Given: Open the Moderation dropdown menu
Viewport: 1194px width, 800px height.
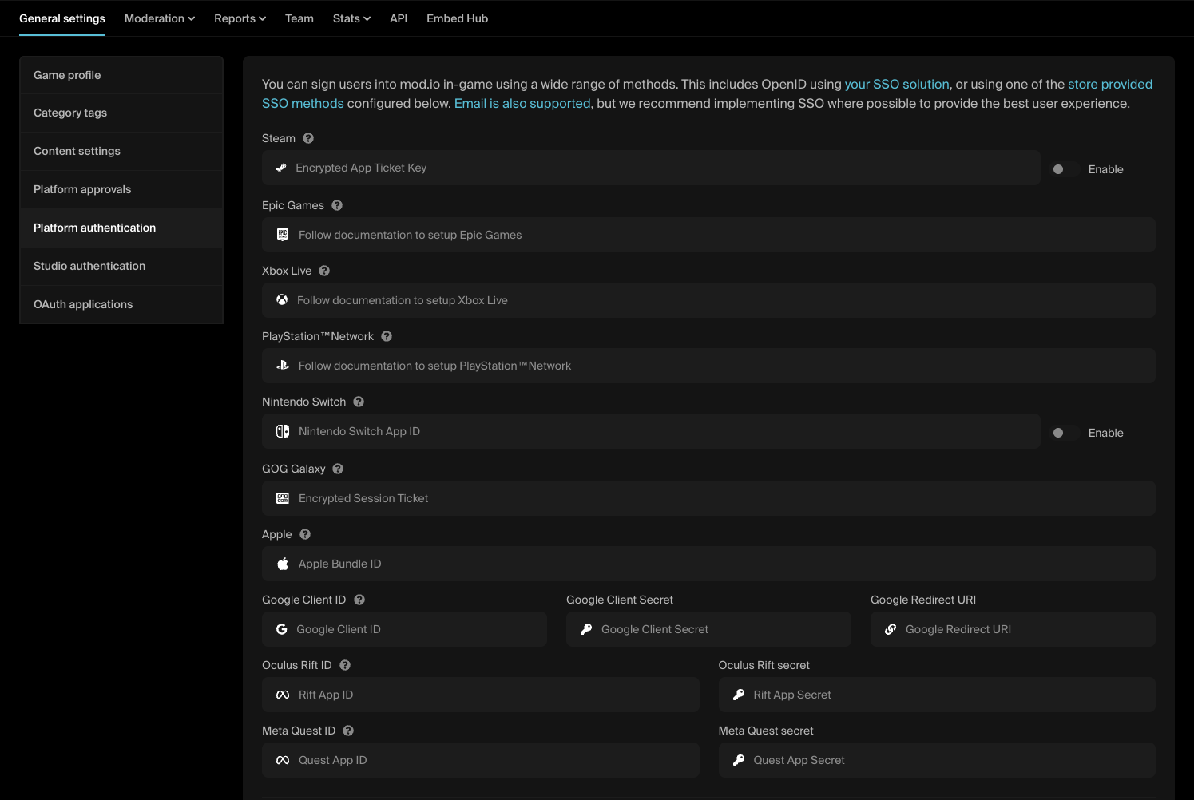Looking at the screenshot, I should point(159,18).
